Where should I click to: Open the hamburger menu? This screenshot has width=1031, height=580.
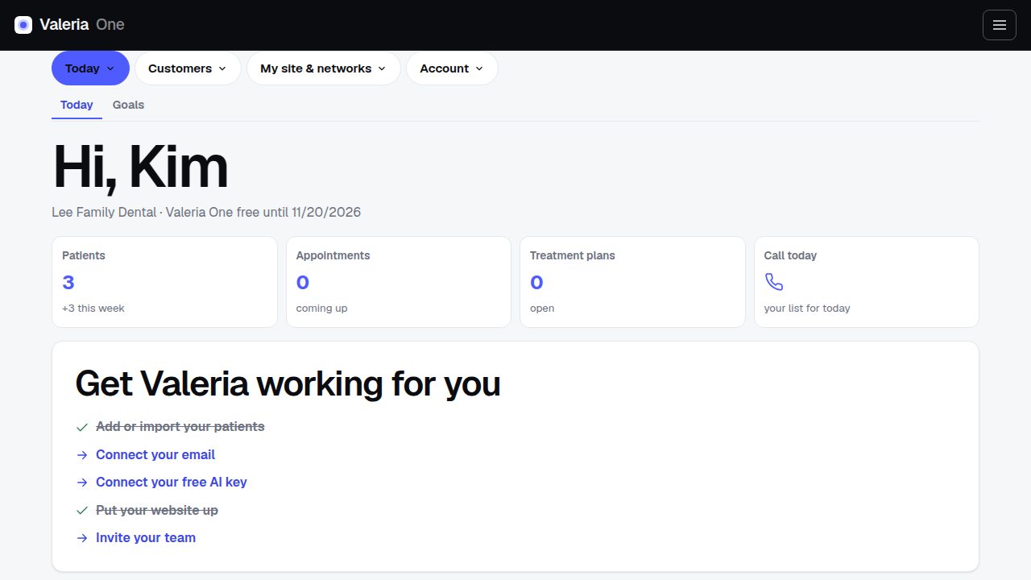[x=1000, y=25]
